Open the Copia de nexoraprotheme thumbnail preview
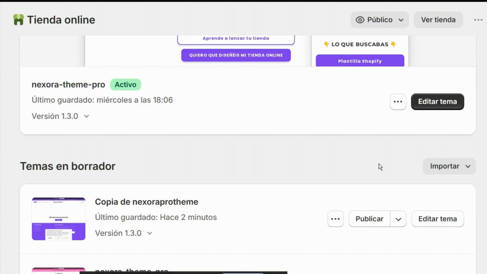The width and height of the screenshot is (487, 274). point(59,219)
